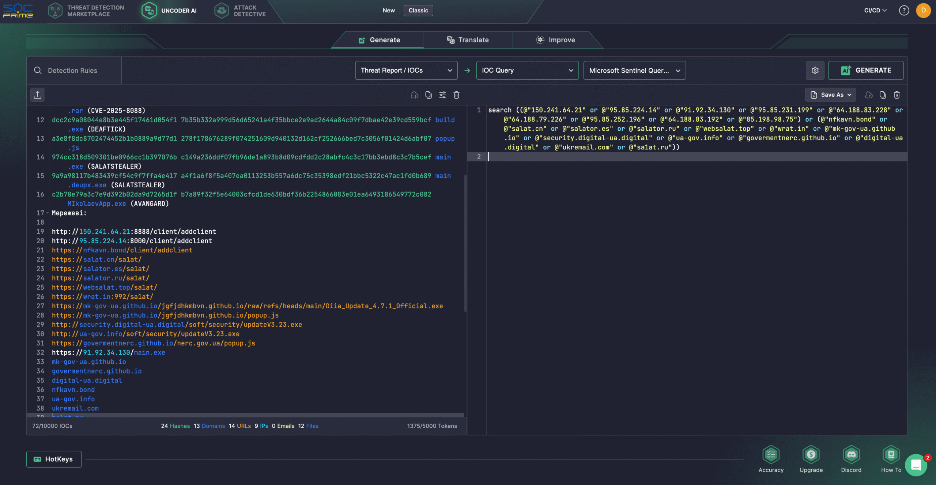Upload an IOC file from computer
The height and width of the screenshot is (485, 936).
click(38, 95)
